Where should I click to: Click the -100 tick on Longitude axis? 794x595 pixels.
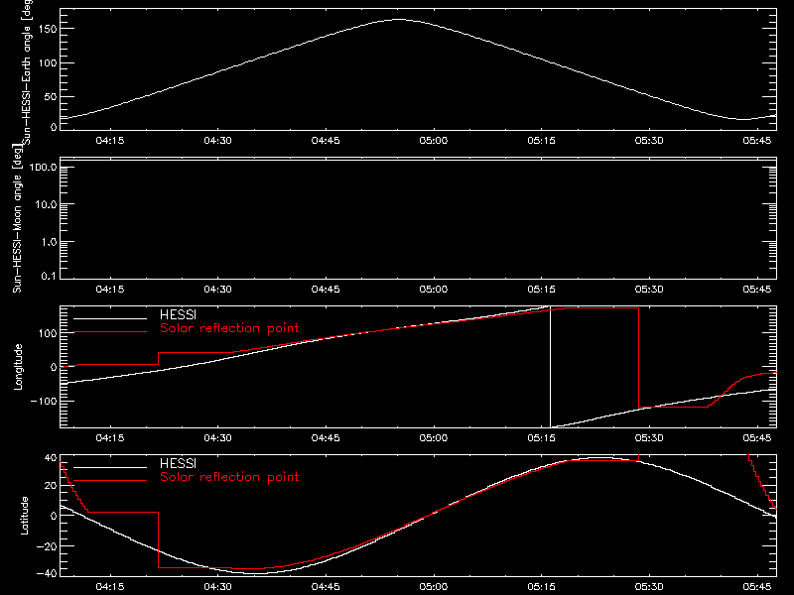44,402
